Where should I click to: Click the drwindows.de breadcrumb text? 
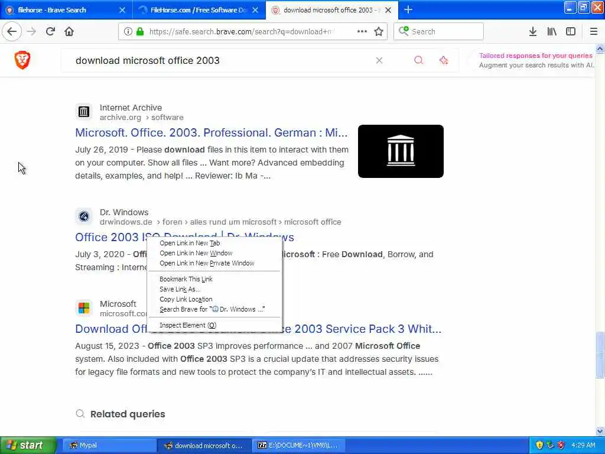(126, 222)
